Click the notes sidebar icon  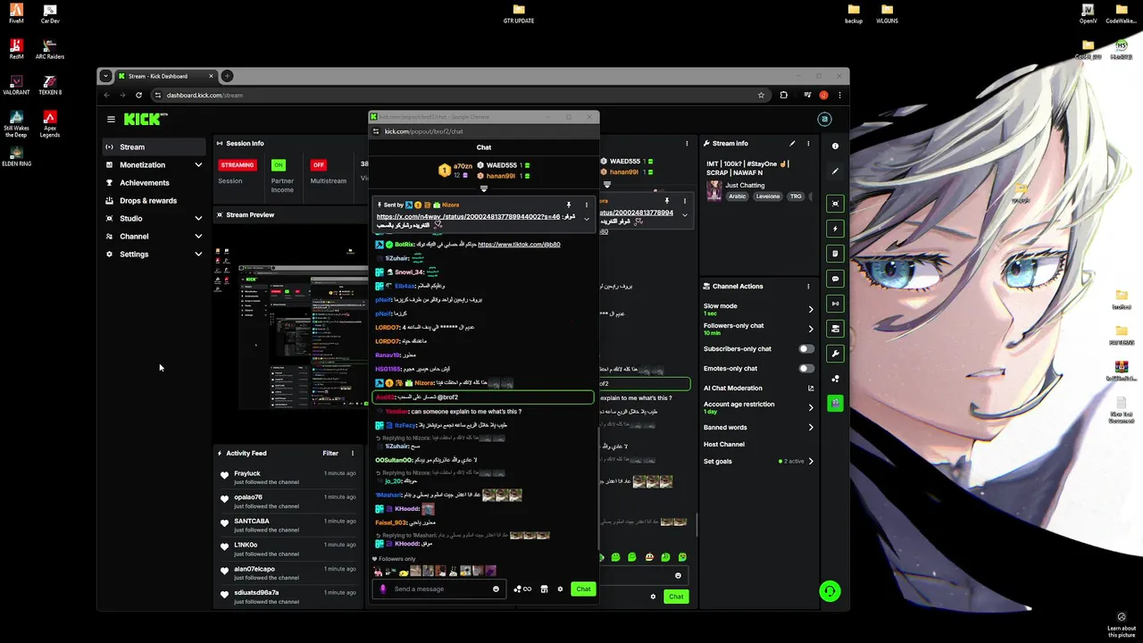point(835,254)
